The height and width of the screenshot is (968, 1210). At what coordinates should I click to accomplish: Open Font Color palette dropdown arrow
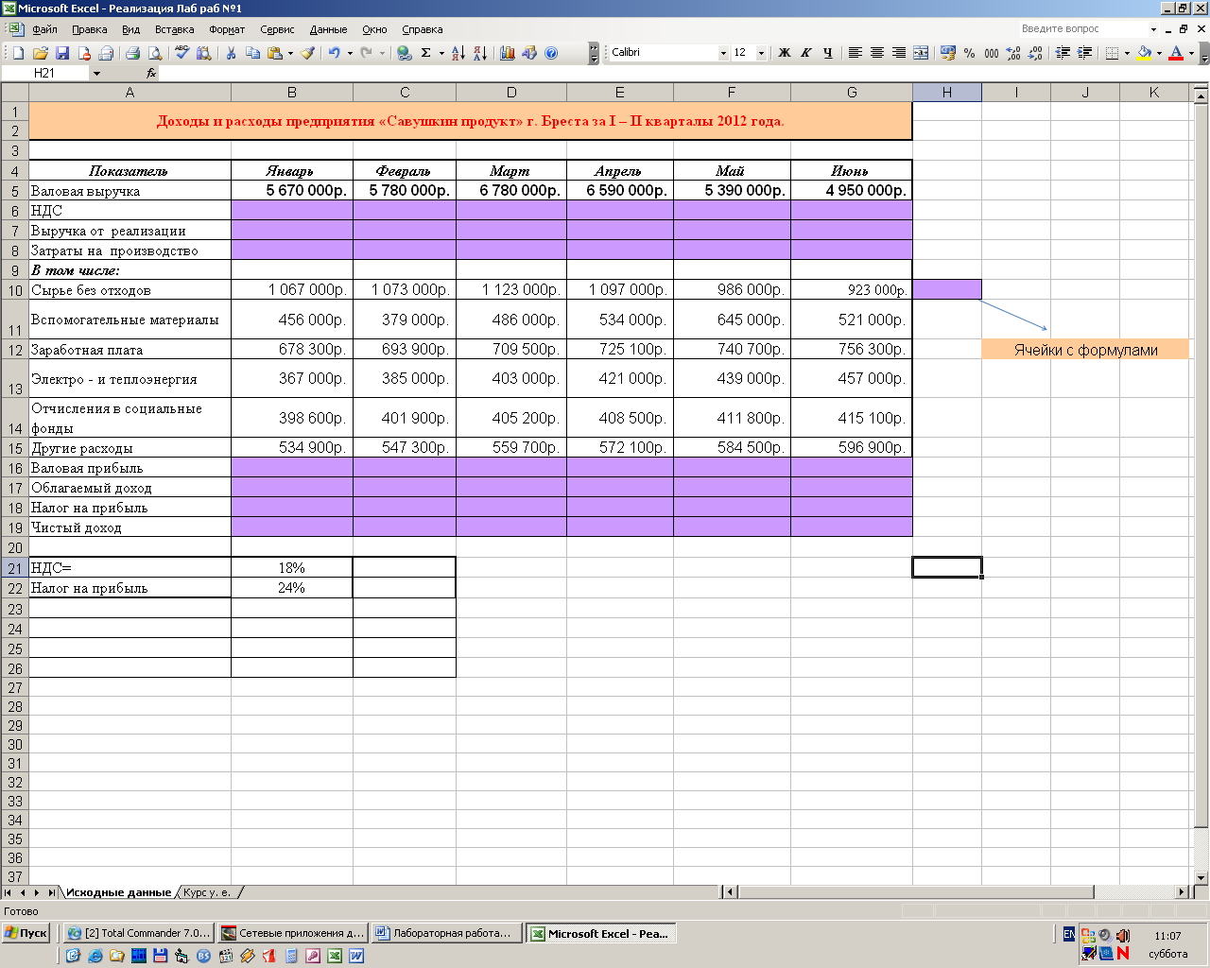[1192, 53]
